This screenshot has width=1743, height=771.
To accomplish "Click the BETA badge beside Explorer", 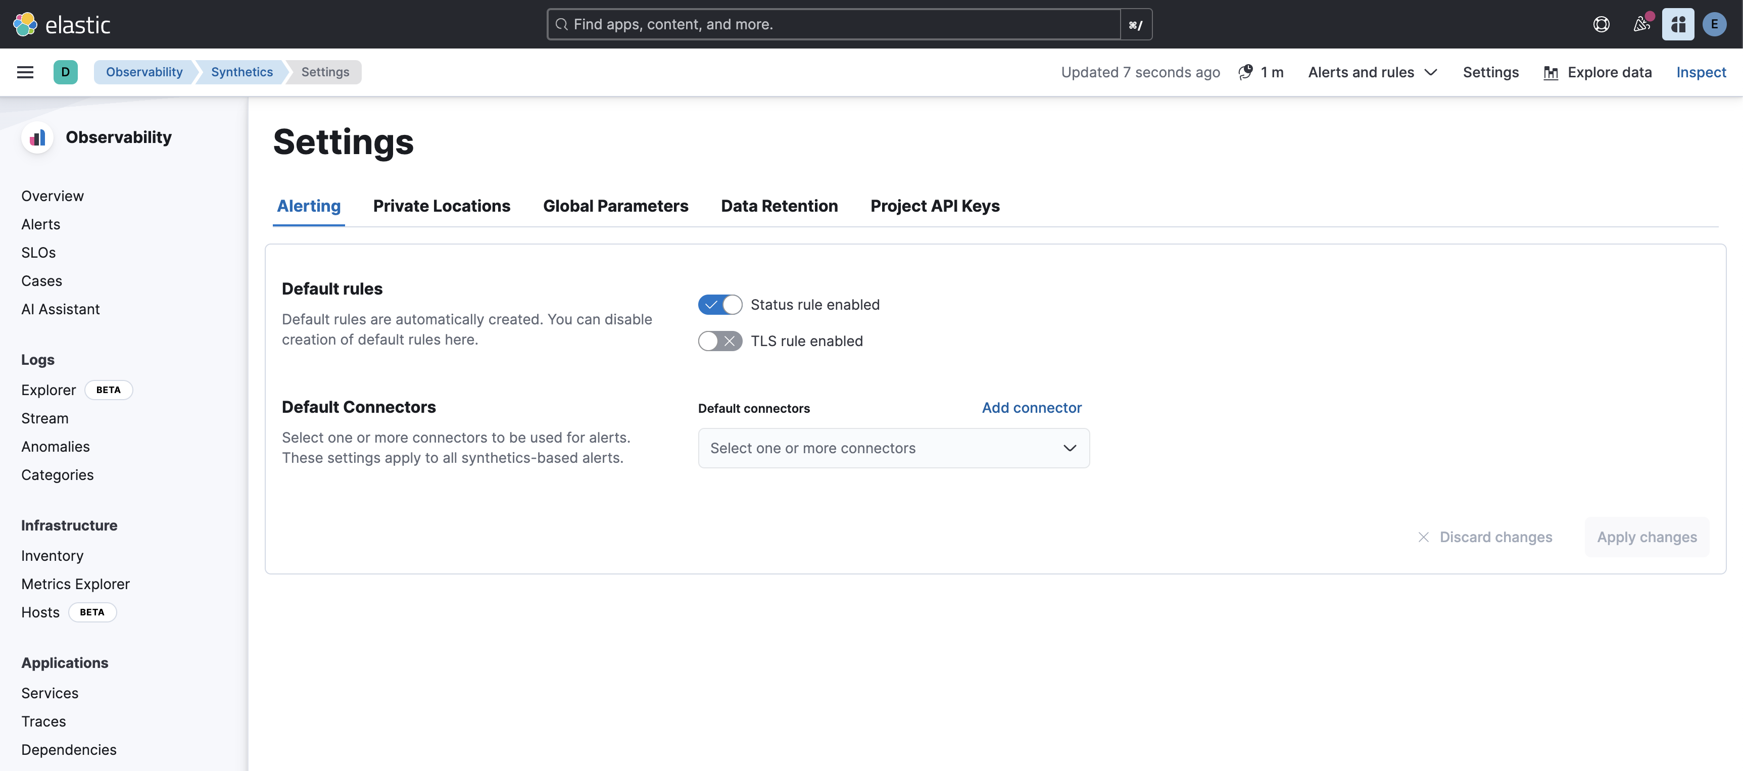I will pos(108,390).
